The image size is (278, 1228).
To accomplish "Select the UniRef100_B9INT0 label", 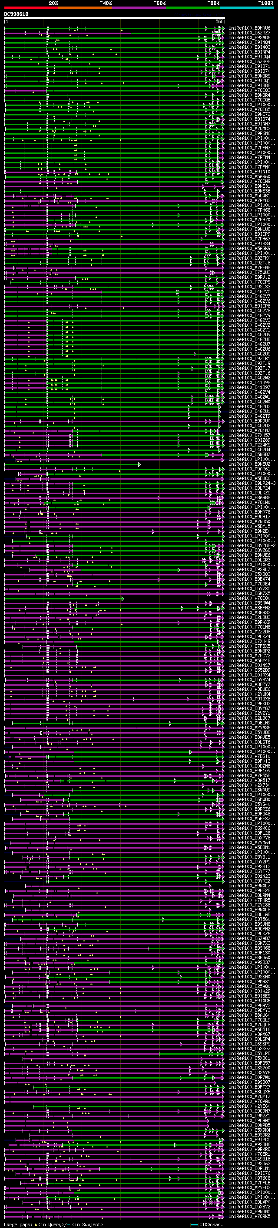I will (x=249, y=172).
